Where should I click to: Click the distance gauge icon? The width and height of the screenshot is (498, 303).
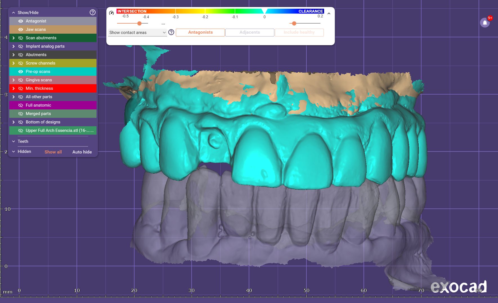[111, 13]
